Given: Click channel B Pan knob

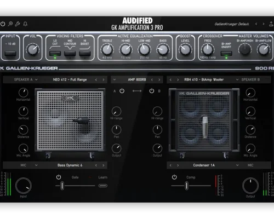Looking at the screenshot, I should click(x=157, y=130).
